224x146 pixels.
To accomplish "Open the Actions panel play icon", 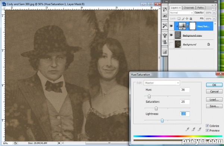I will (165, 16).
